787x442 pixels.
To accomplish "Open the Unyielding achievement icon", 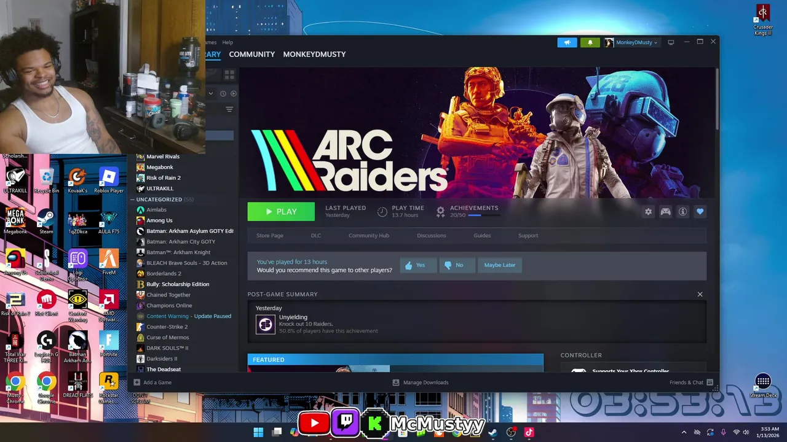I will 266,324.
